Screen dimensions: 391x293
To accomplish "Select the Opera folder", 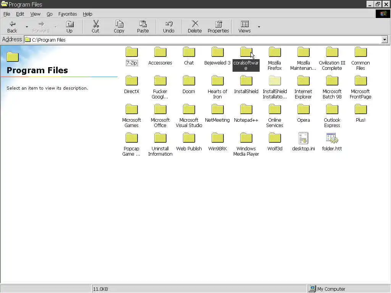I will (303, 113).
